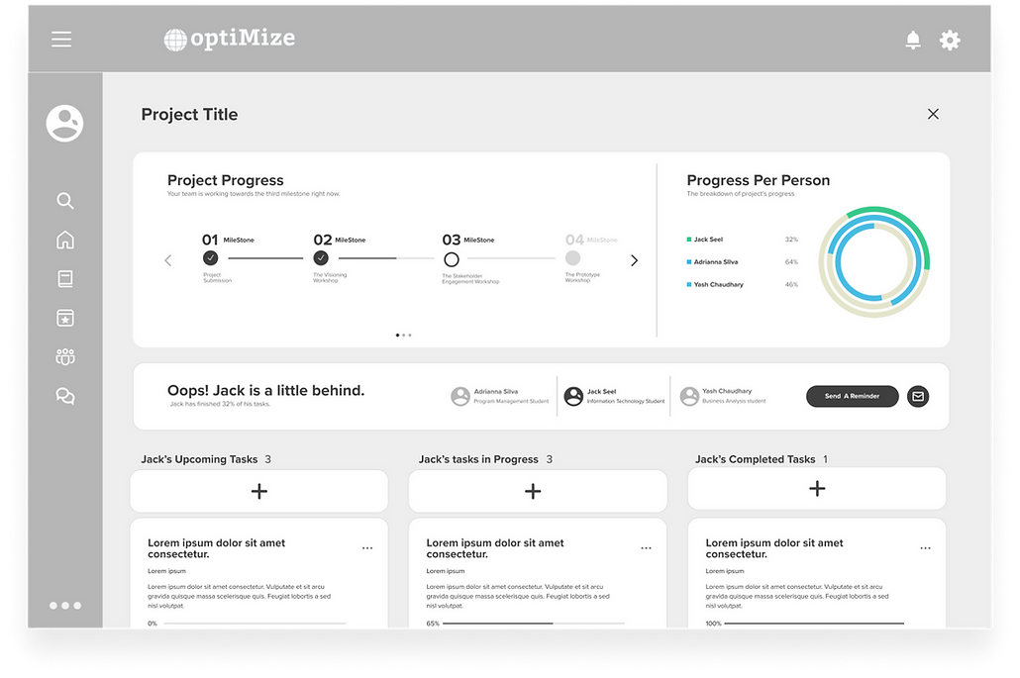
Task: Open the settings gear
Action: (x=950, y=40)
